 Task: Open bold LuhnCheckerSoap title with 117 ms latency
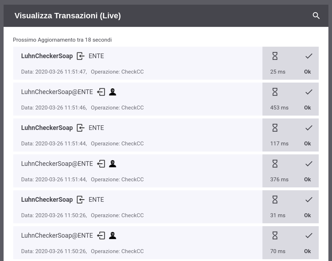pos(47,128)
